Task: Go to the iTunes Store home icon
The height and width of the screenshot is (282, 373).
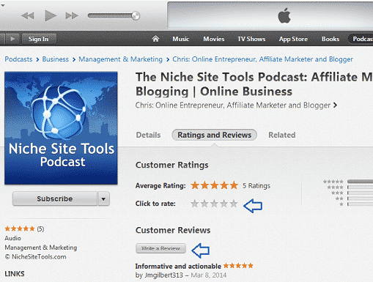Action: (x=155, y=39)
